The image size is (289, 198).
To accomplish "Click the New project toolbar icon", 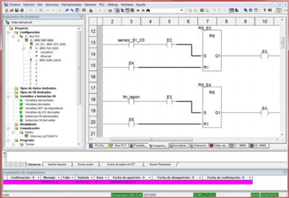I will [x=7, y=11].
